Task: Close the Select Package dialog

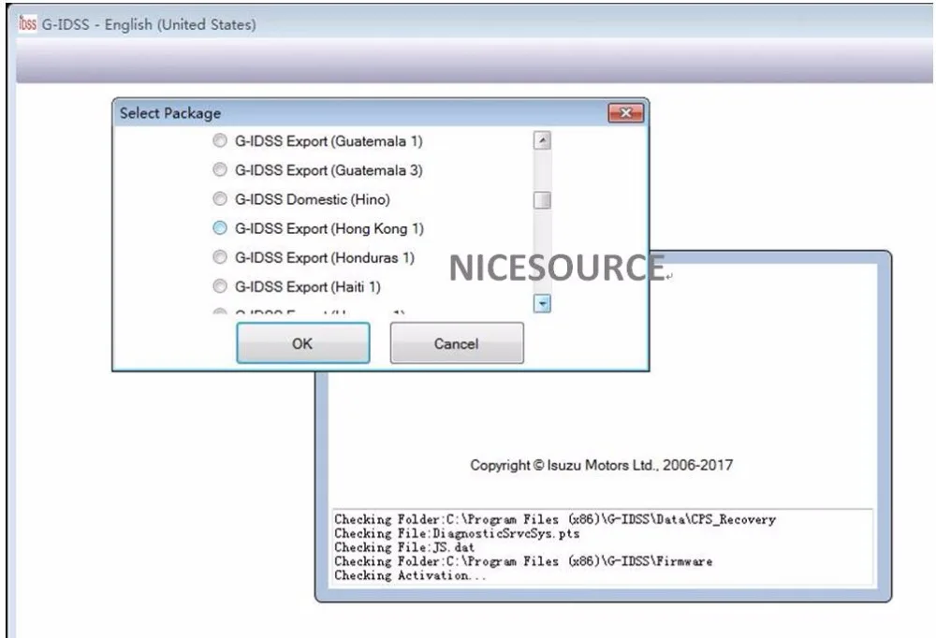Action: 625,113
